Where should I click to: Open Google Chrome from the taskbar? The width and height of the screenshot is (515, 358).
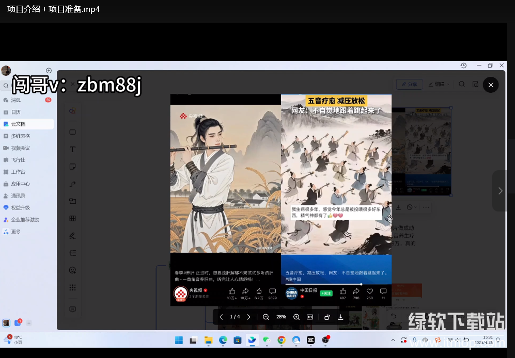(x=282, y=340)
